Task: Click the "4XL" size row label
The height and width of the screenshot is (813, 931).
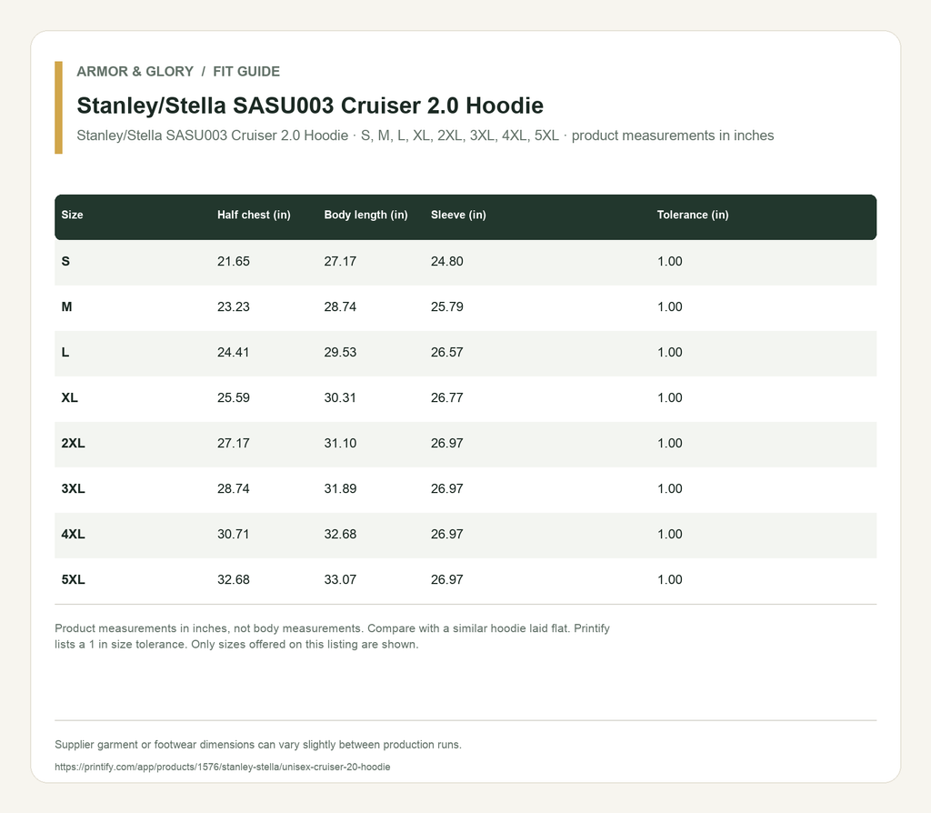Action: pyautogui.click(x=73, y=535)
